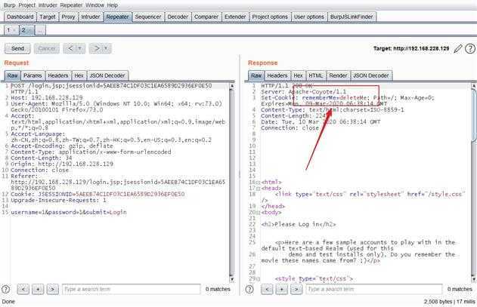Screen dimensions: 477x307
Task: Click the Send button
Action: pyautogui.click(x=17, y=48)
